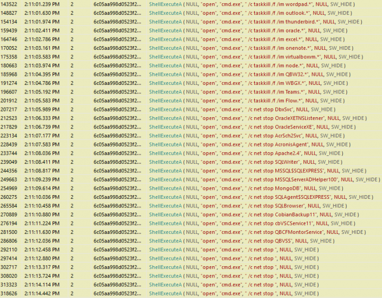Click the net stop AcronisAgent row
The image size is (382, 298).
point(191,144)
